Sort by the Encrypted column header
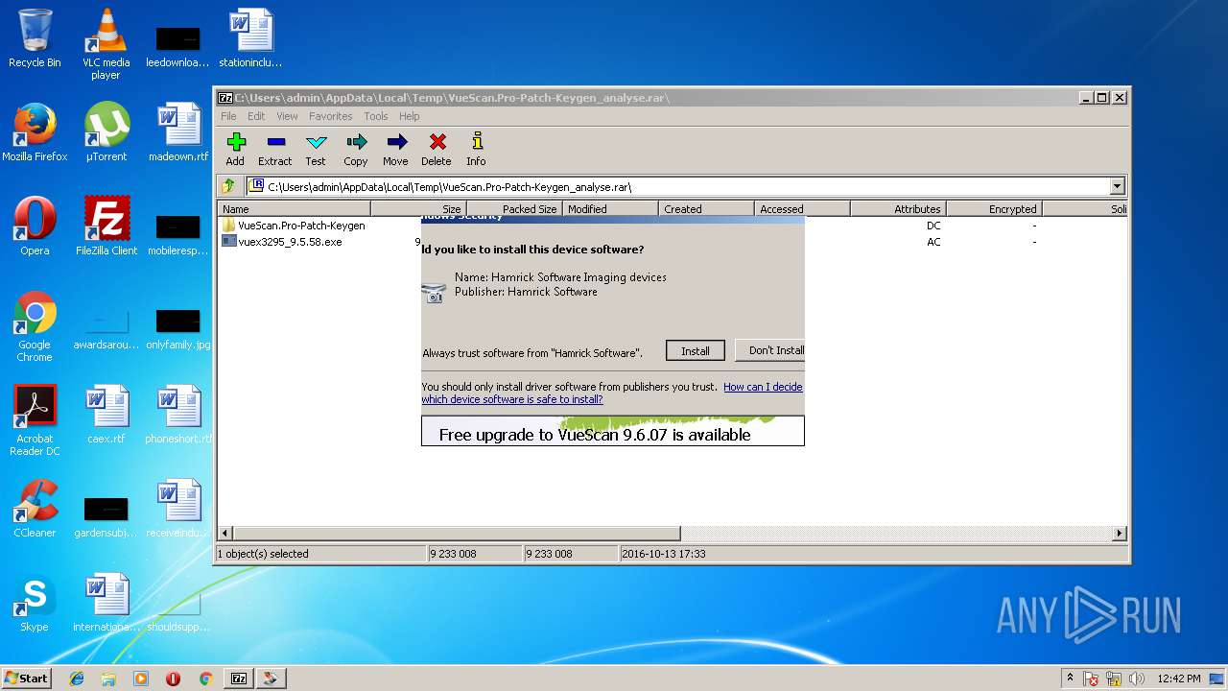Viewport: 1228px width, 691px height. pyautogui.click(x=995, y=208)
